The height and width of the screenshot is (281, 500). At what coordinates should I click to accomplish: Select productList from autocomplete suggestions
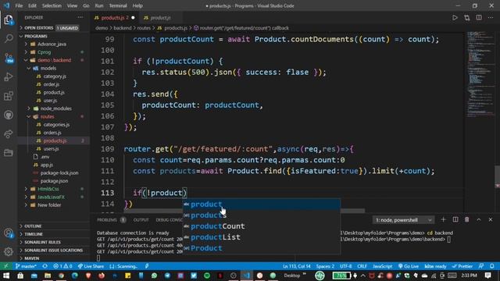(262, 237)
